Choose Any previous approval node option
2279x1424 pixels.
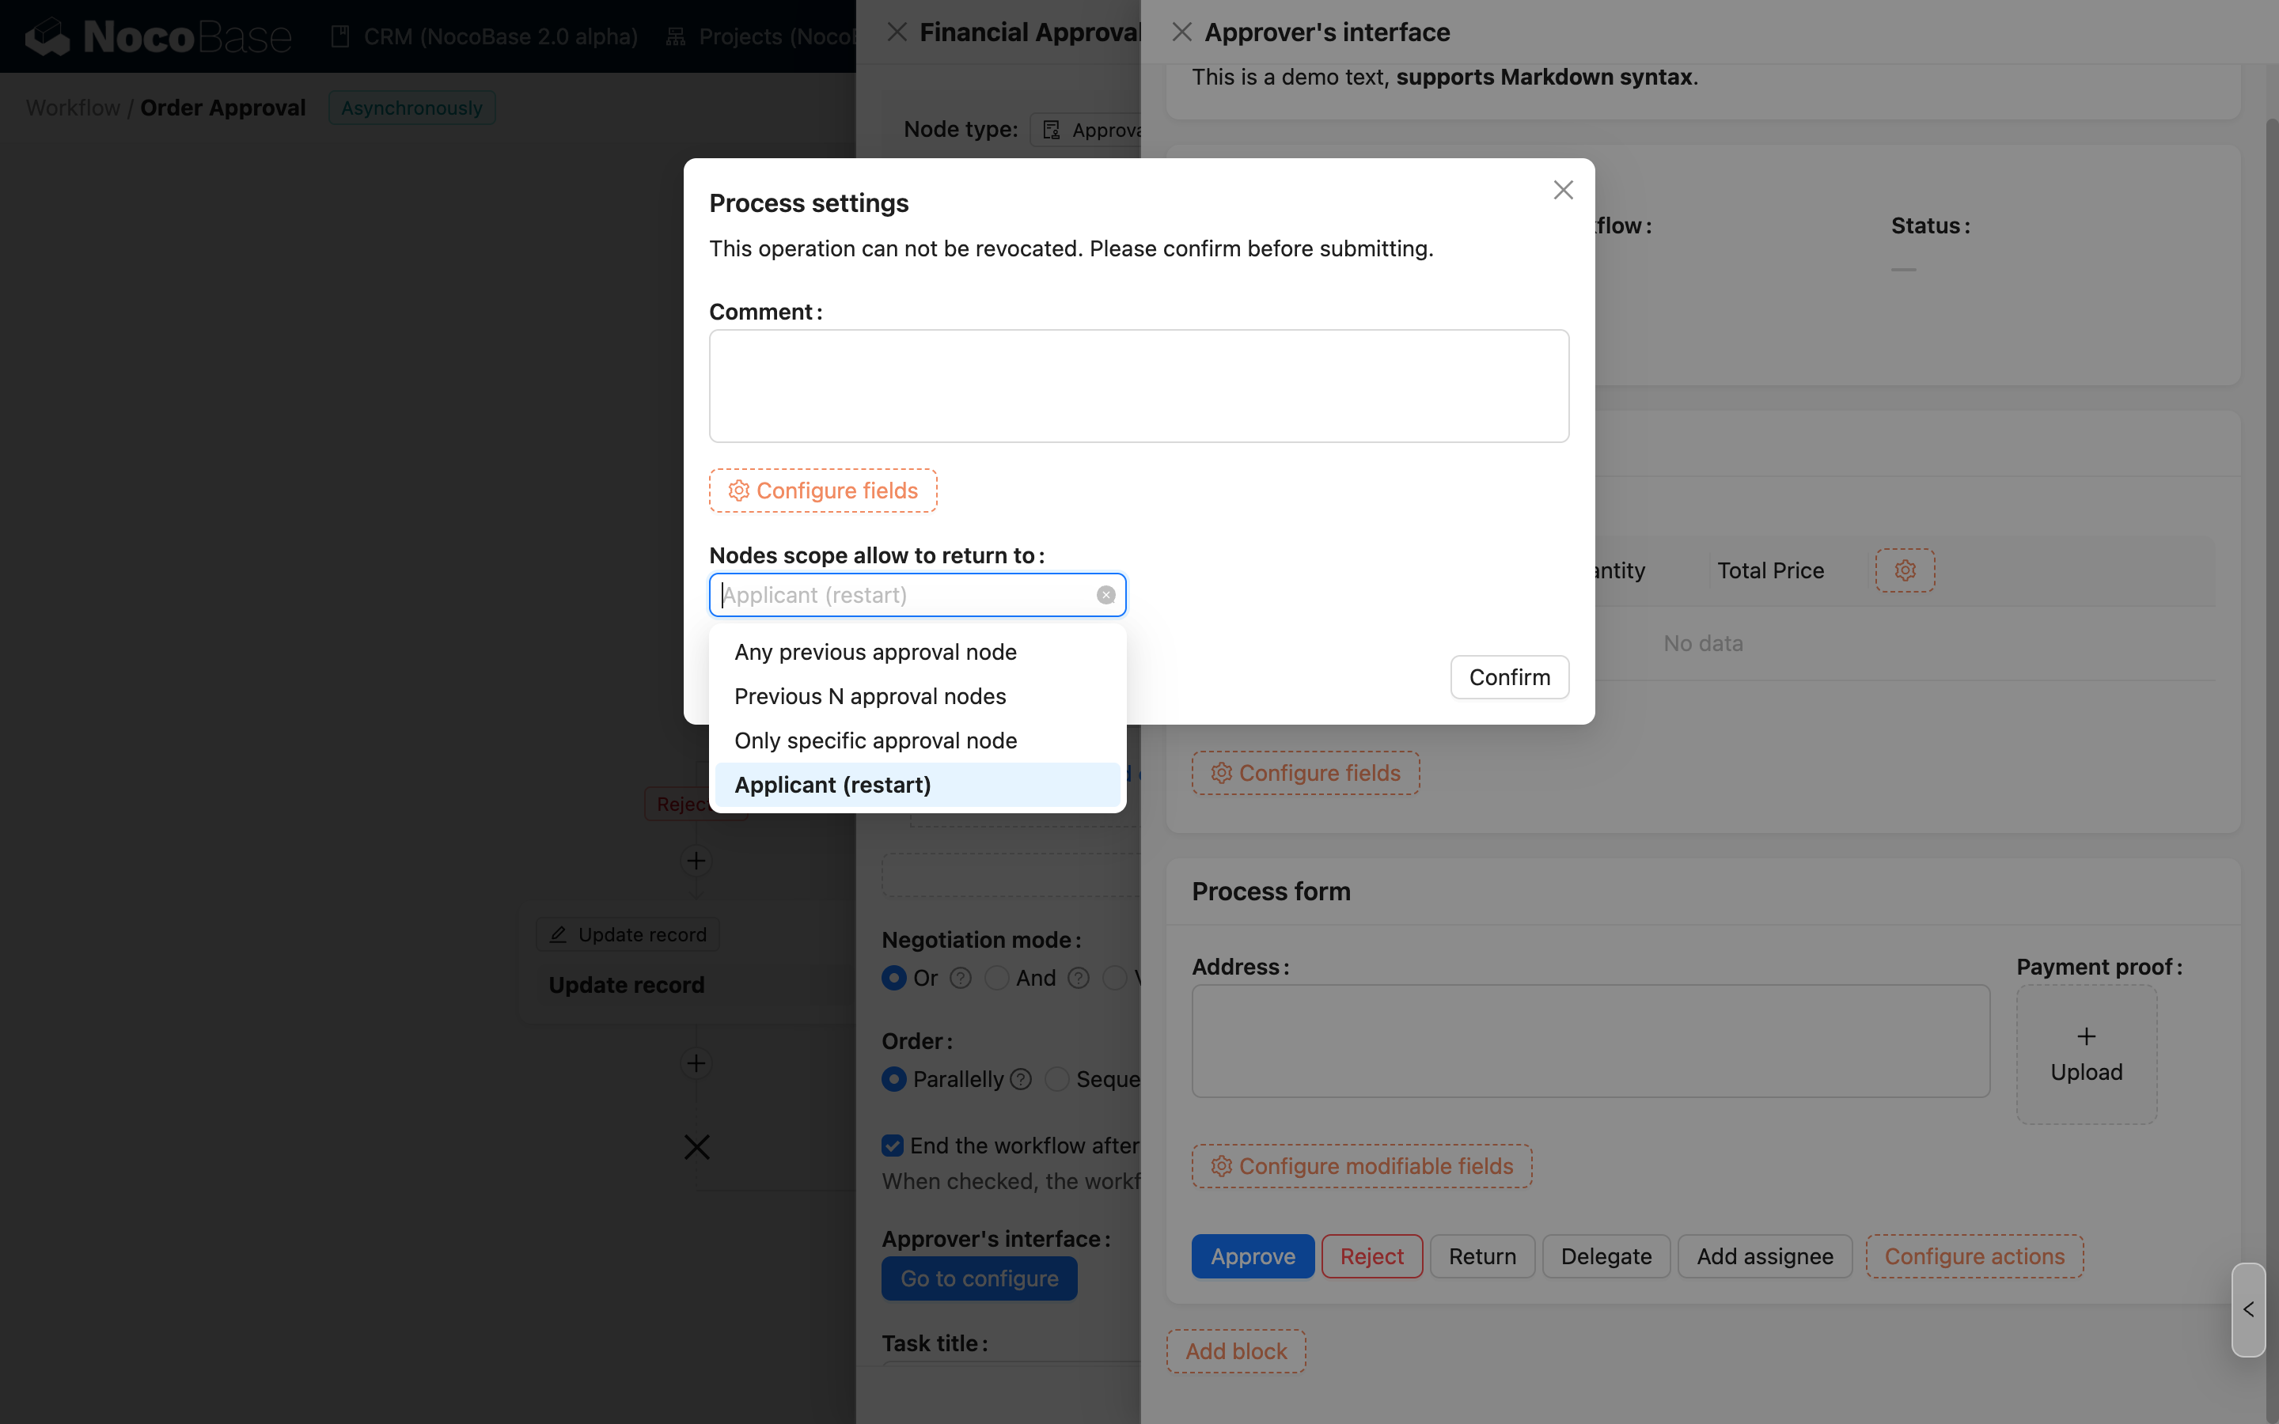(x=875, y=652)
